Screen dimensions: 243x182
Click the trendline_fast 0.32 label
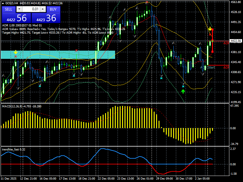pos(14,149)
